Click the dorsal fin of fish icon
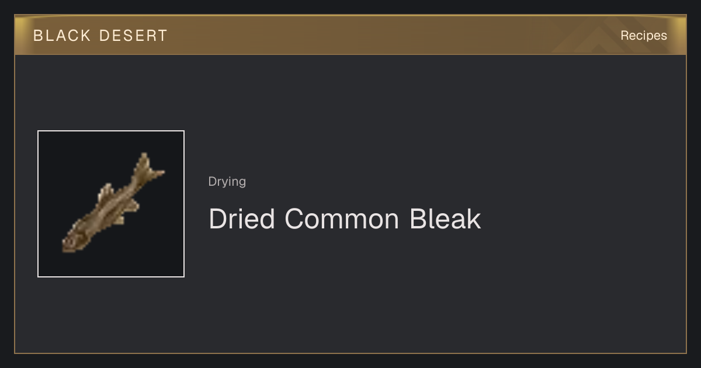 [x=106, y=193]
